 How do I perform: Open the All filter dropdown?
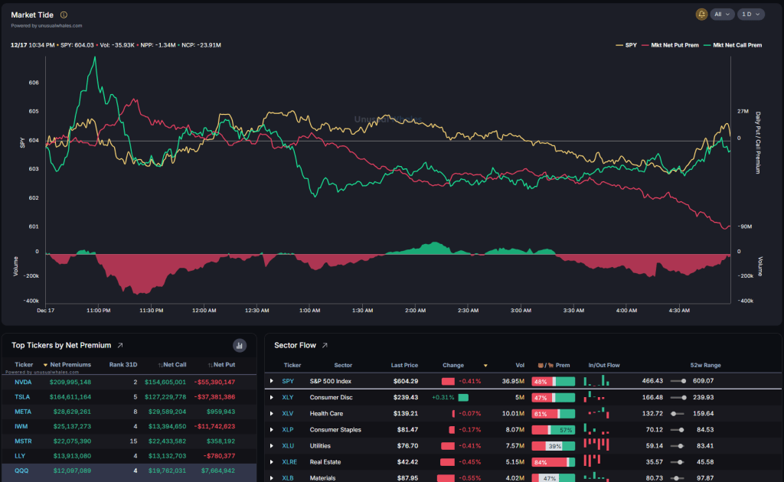(723, 15)
